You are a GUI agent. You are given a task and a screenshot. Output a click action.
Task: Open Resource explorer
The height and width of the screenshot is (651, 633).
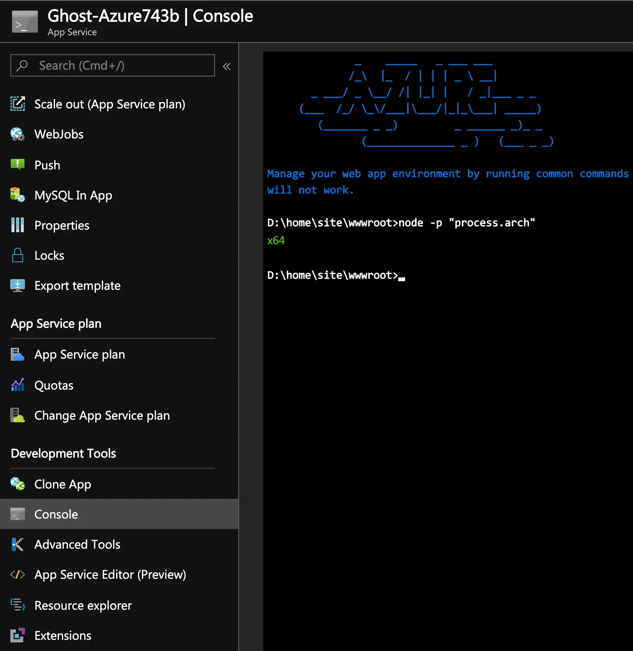tap(119, 605)
